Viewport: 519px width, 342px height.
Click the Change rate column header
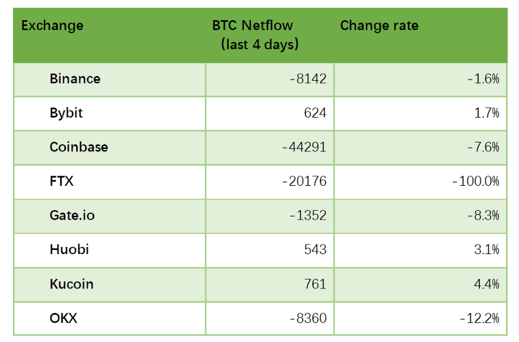pos(379,26)
